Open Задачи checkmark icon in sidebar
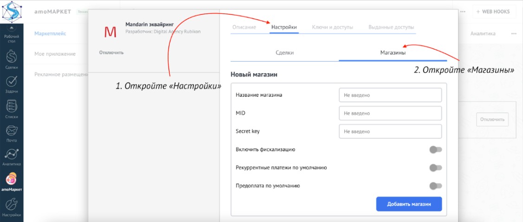 [x=12, y=84]
